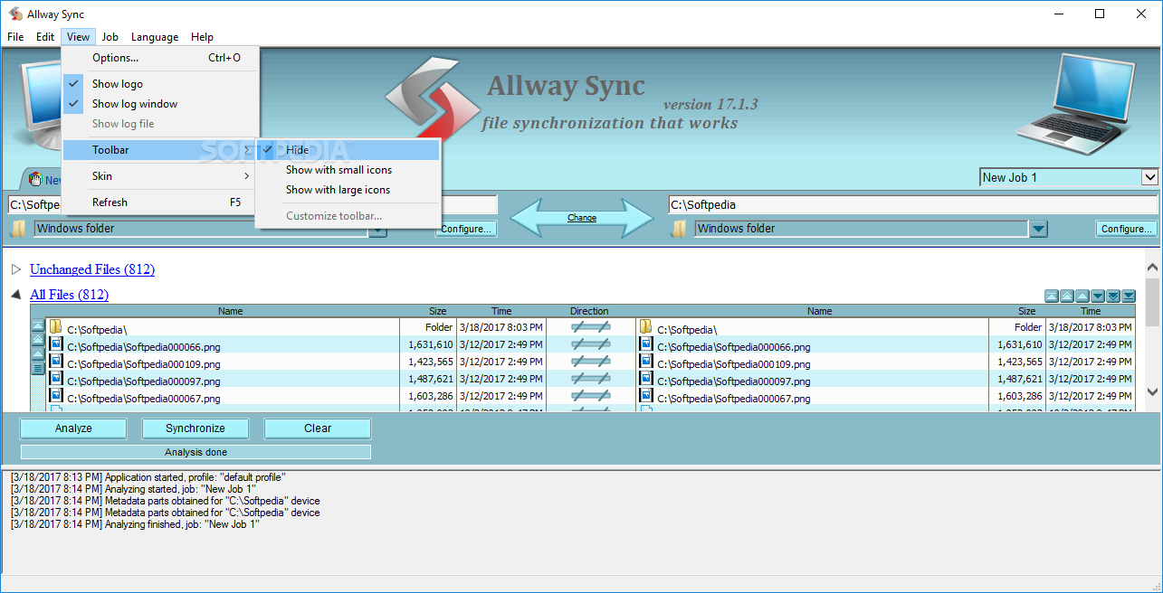Click the left Name column header

tap(231, 311)
